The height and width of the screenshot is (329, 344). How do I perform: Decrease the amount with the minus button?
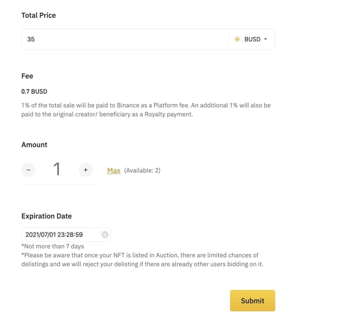coord(28,170)
